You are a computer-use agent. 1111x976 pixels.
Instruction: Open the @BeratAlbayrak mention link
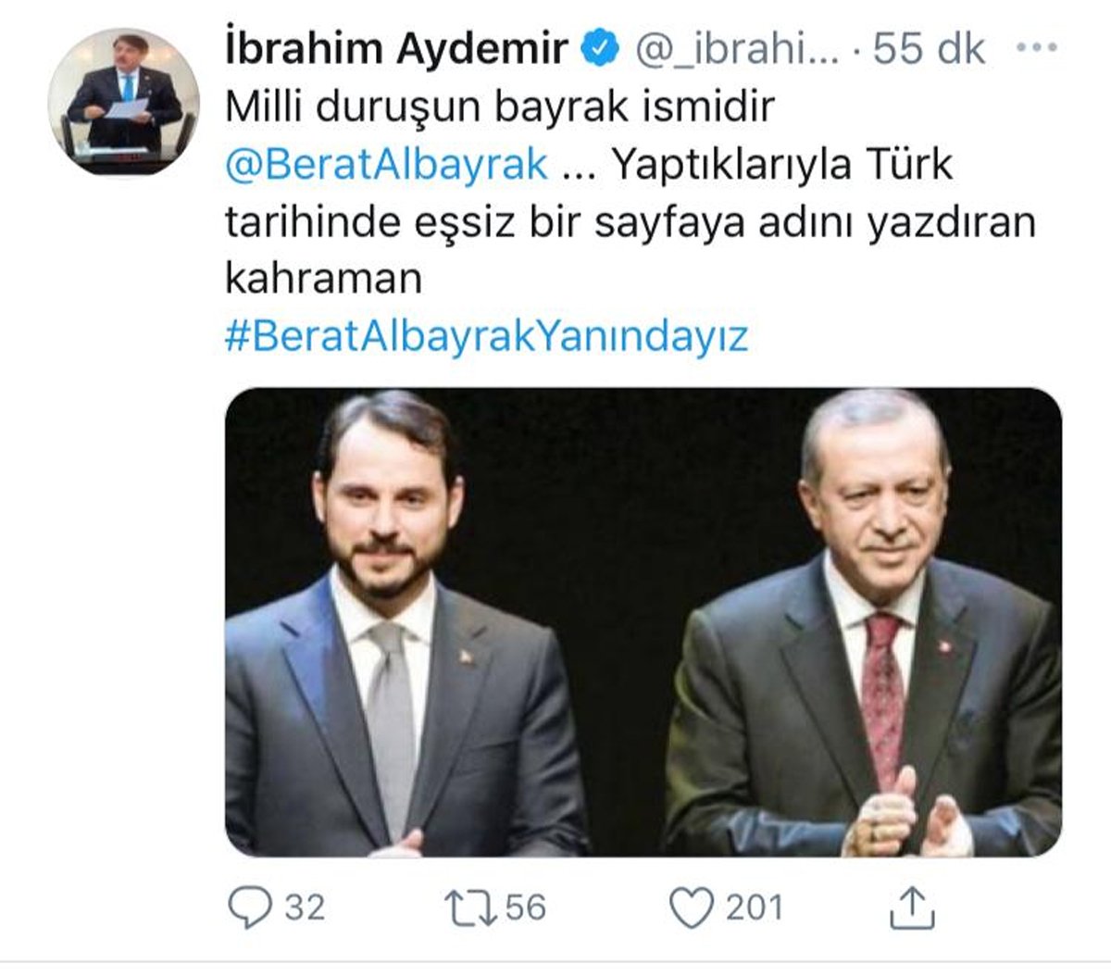(x=387, y=165)
